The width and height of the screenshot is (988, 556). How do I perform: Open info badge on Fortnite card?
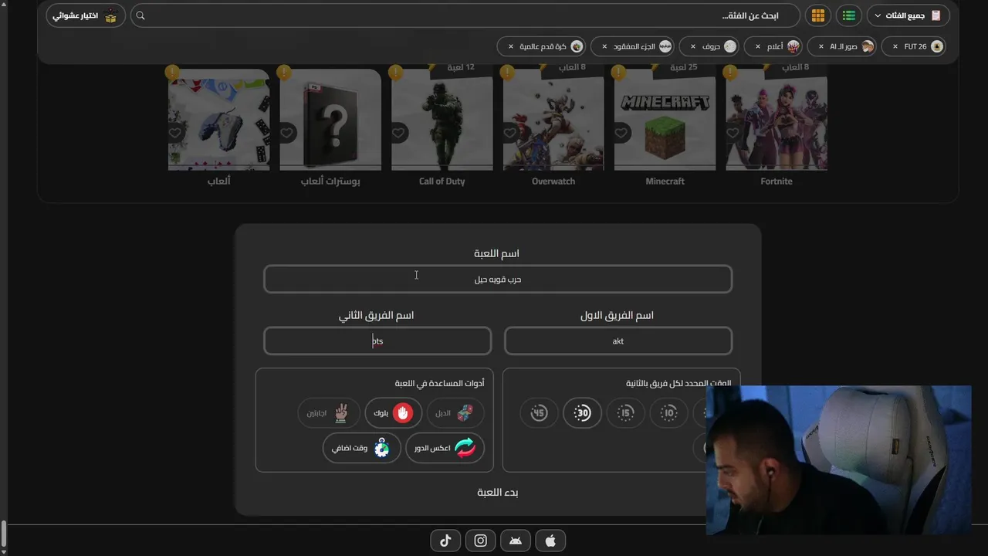tap(730, 73)
